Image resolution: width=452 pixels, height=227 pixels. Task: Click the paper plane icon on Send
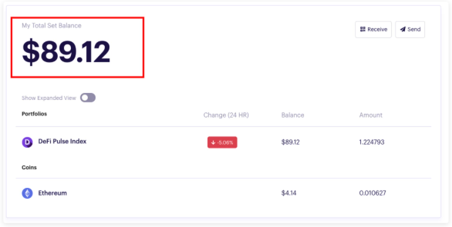click(402, 29)
